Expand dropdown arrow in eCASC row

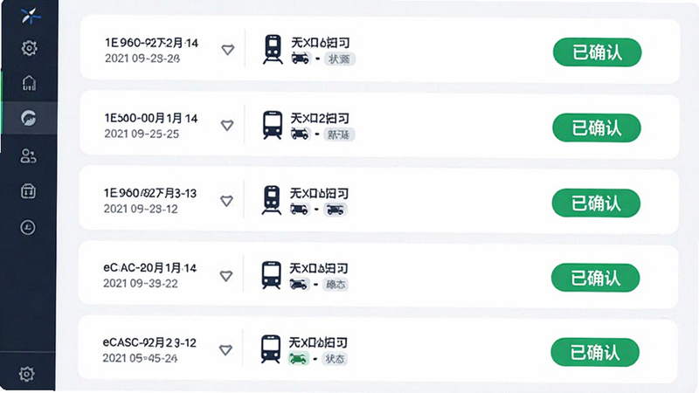click(x=225, y=350)
